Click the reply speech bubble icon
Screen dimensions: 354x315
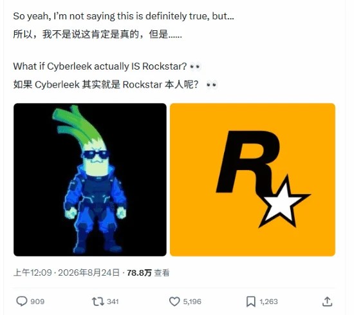point(22,301)
